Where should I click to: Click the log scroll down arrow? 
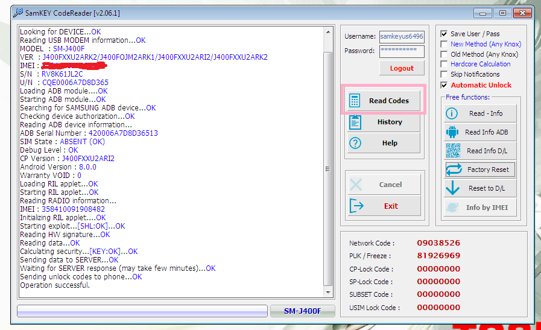tap(327, 293)
